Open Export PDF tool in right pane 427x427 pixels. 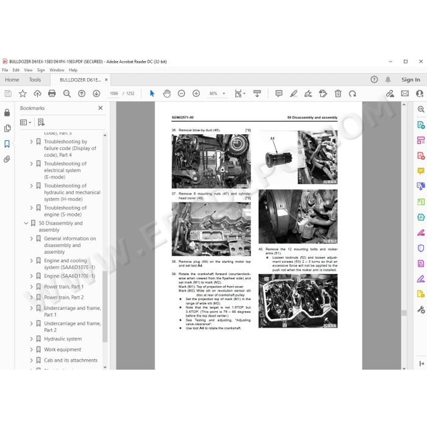click(421, 125)
